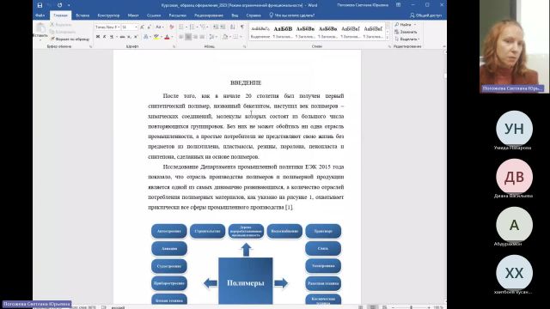The height and width of the screenshot is (309, 550).
Task: Click the Save icon in title bar
Action: (40, 5)
